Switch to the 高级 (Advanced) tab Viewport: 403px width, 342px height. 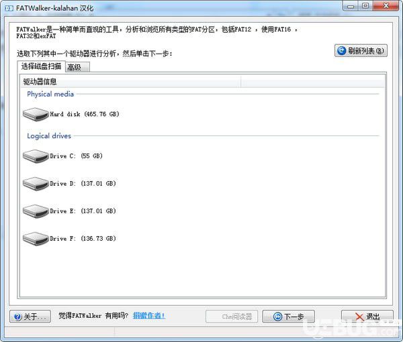tap(77, 67)
